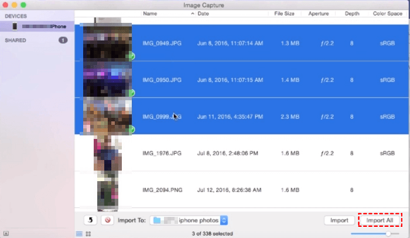Viewport: 410px width, 238px height.
Task: Select the iPhone device row
Action: (37, 26)
